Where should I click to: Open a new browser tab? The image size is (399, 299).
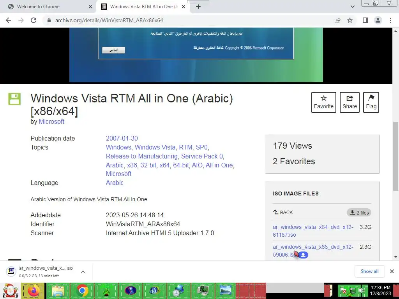tap(198, 7)
